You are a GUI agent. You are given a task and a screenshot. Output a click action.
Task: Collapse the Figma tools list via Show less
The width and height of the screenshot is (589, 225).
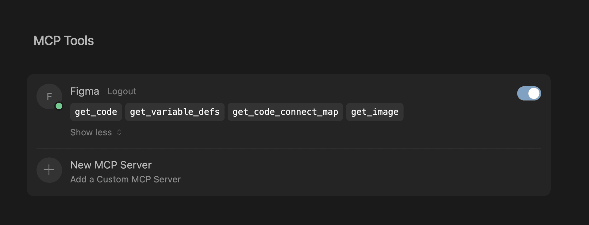click(91, 132)
